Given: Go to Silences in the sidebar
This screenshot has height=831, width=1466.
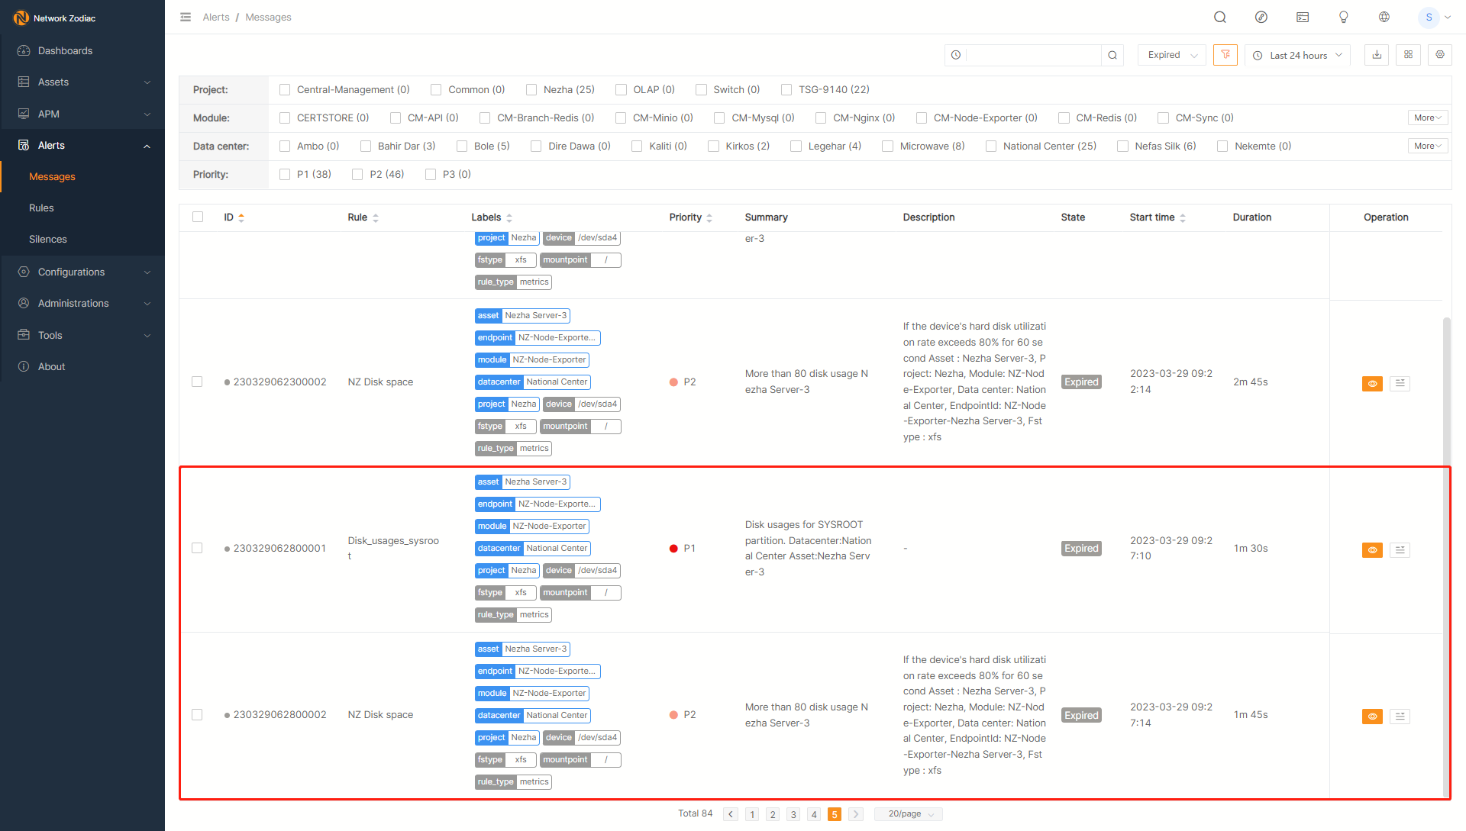Looking at the screenshot, I should tap(48, 239).
